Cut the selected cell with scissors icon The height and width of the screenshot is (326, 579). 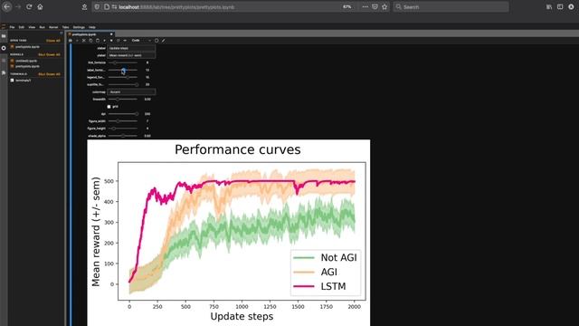pos(84,40)
